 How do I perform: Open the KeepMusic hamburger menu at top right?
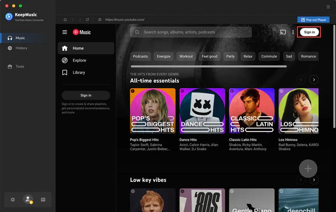pyautogui.click(x=328, y=7)
